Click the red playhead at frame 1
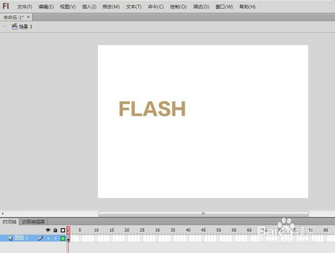 coord(68,230)
